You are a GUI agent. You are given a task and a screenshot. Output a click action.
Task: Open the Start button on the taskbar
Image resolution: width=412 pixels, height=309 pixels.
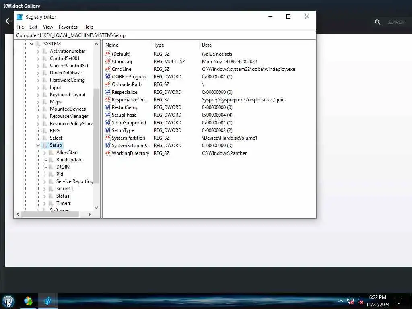pos(8,301)
